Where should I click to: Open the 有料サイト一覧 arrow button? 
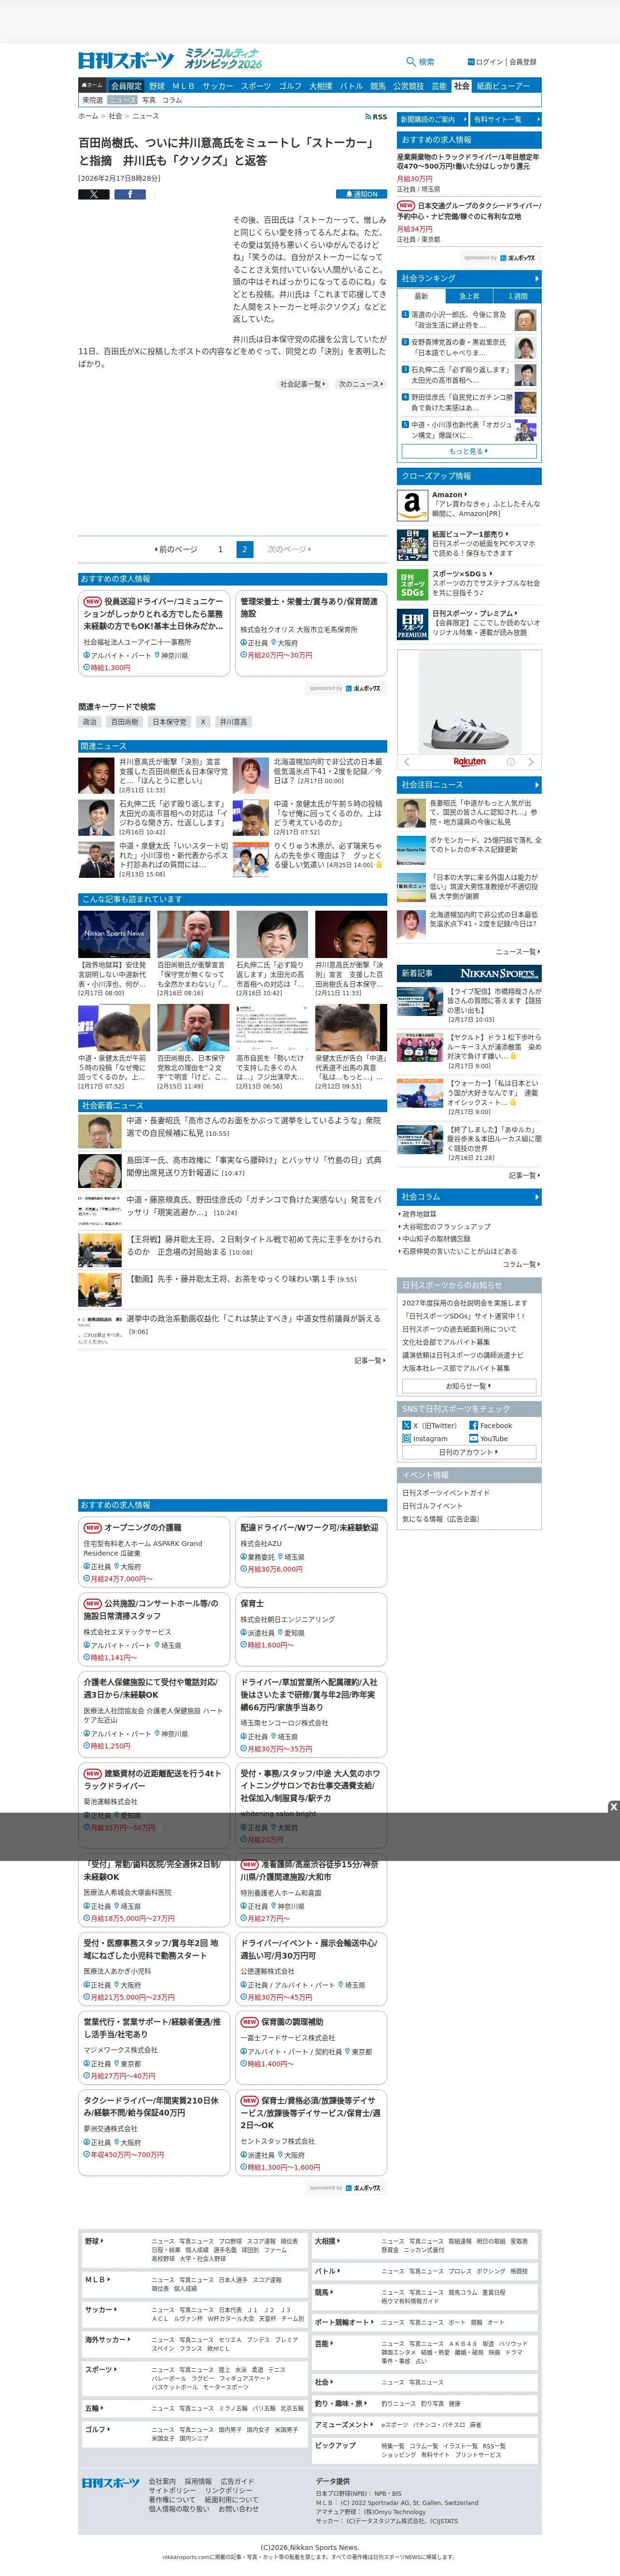(506, 119)
